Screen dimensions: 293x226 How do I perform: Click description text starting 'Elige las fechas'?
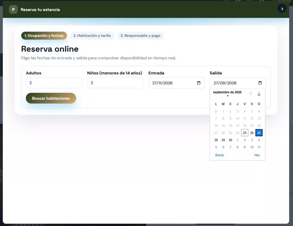pos(98,58)
